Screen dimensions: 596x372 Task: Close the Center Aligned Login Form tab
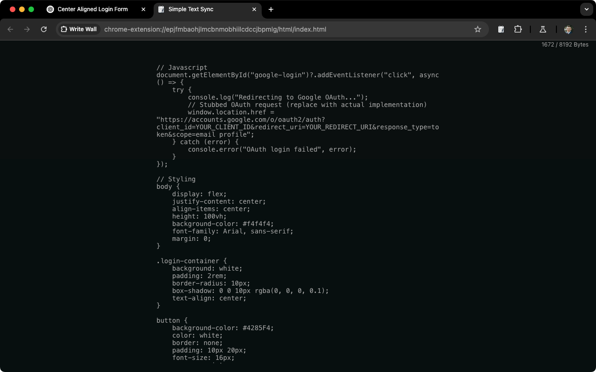143,9
